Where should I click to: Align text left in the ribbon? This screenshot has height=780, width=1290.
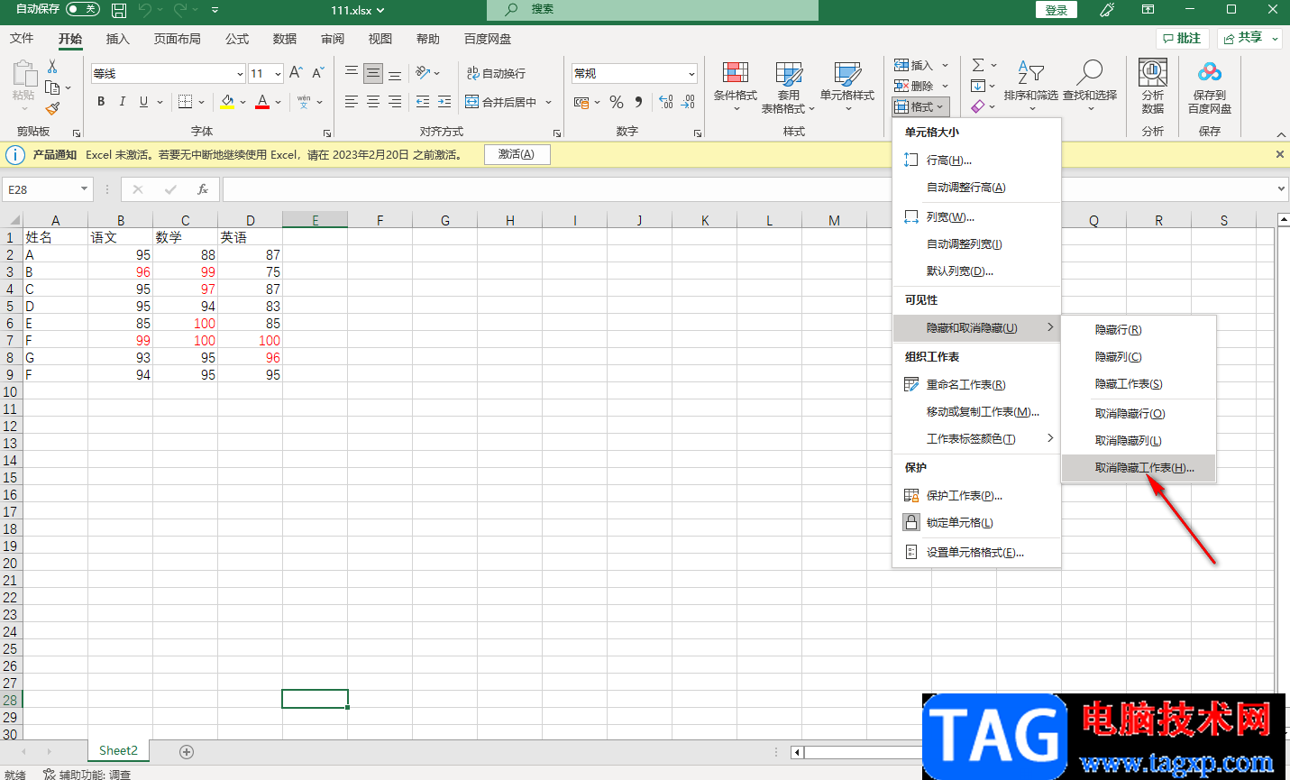pyautogui.click(x=352, y=102)
